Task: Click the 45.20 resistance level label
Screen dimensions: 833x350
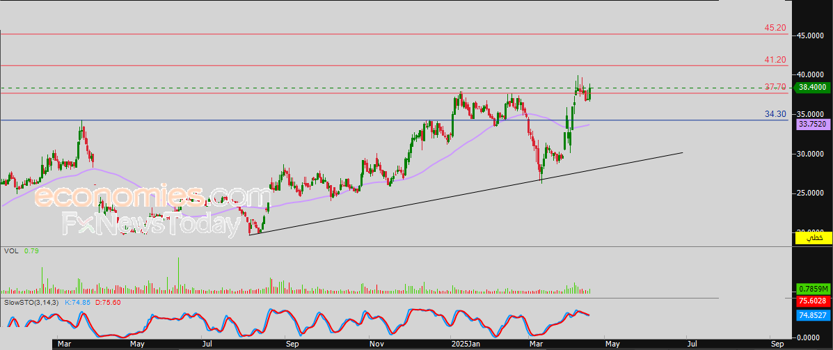Action: pos(775,27)
